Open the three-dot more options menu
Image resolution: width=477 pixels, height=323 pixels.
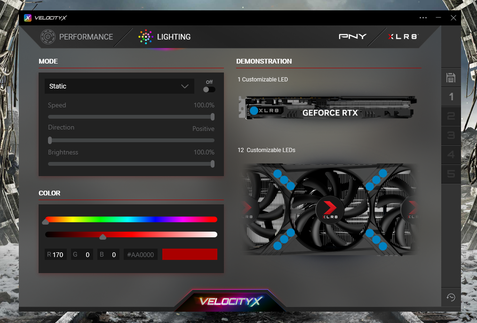pyautogui.click(x=423, y=18)
